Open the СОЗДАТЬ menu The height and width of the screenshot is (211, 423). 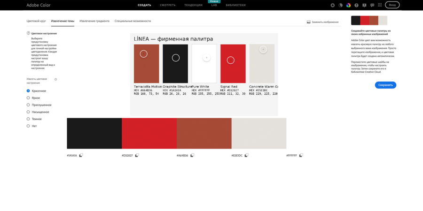pyautogui.click(x=144, y=5)
